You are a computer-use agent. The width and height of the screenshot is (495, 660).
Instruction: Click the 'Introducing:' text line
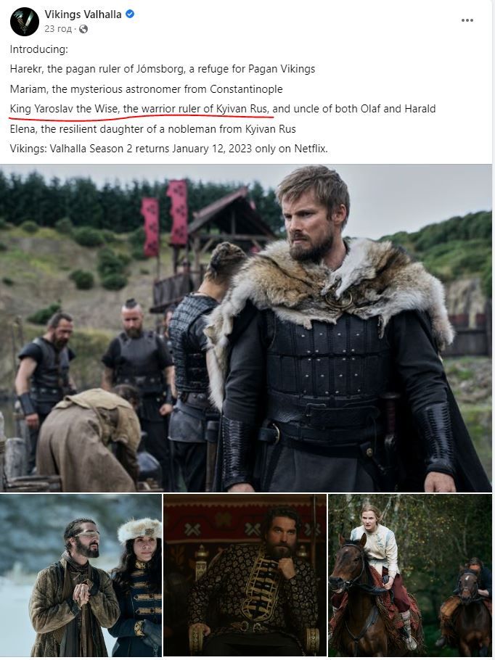tap(38, 49)
